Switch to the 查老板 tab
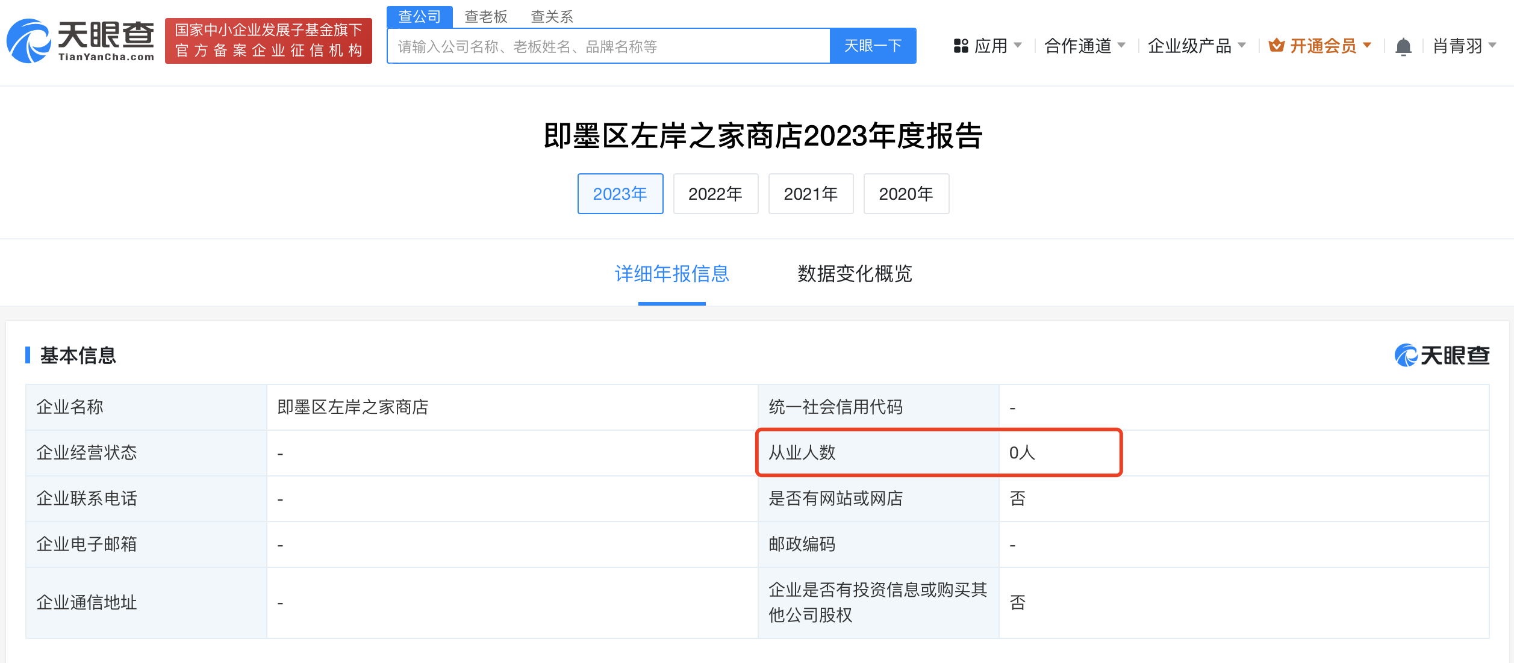 click(485, 16)
